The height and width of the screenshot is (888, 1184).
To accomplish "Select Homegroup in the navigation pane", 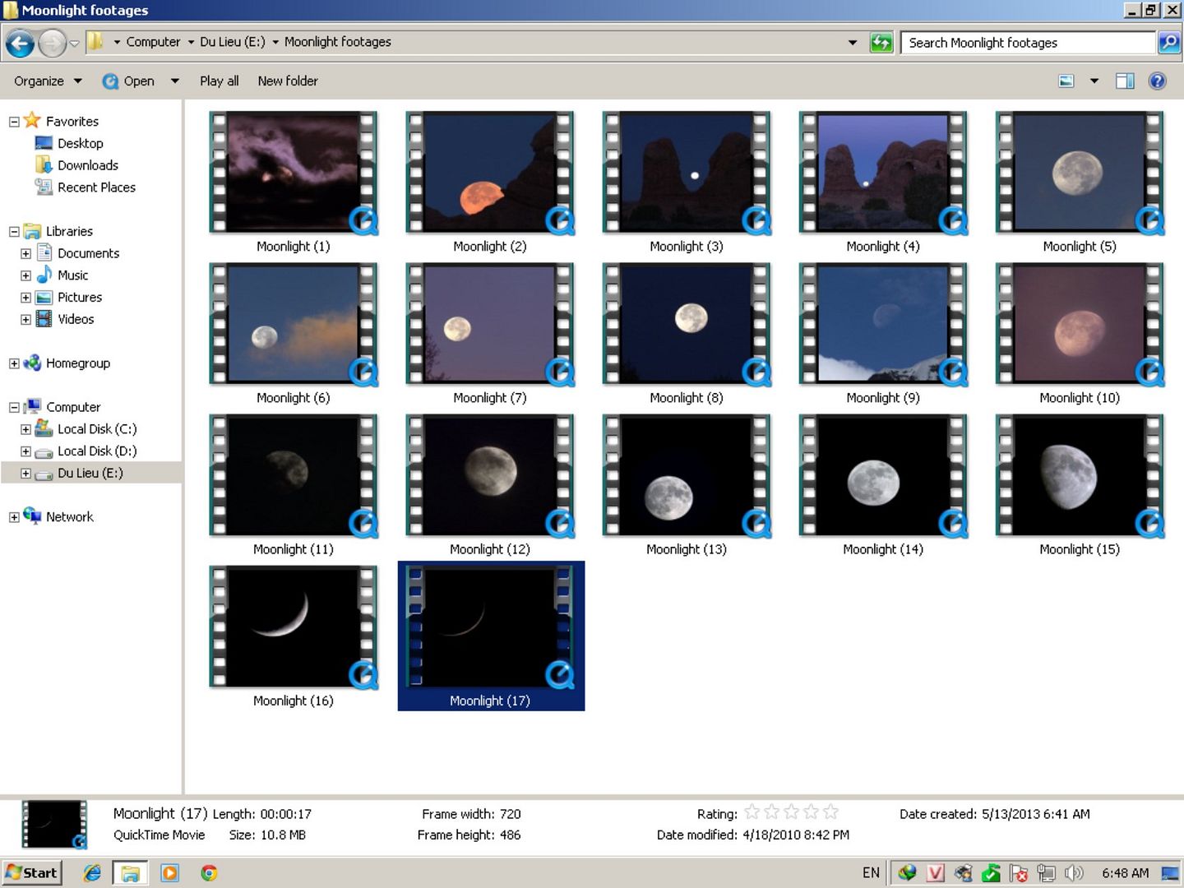I will (77, 363).
